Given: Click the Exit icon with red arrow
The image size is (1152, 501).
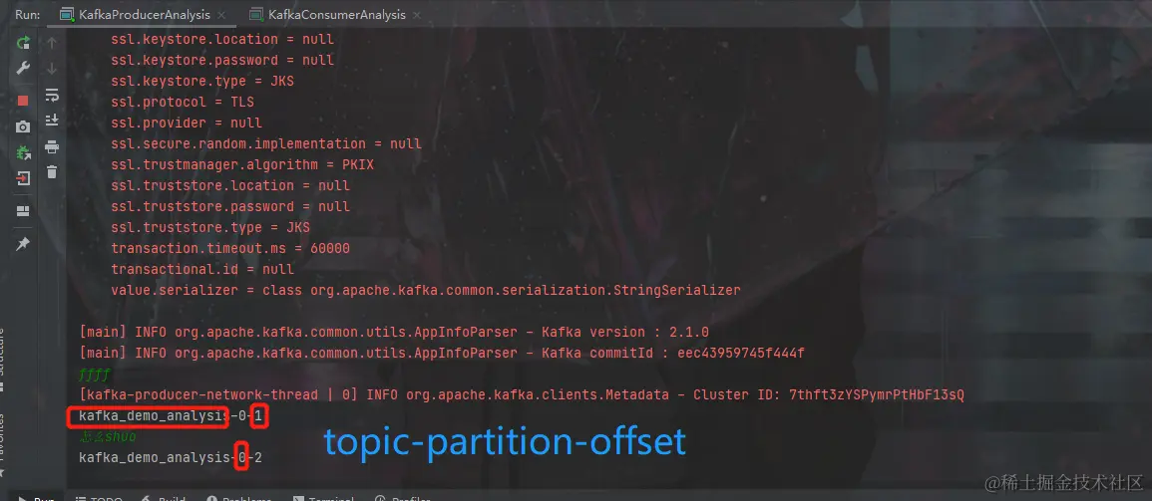Looking at the screenshot, I should pyautogui.click(x=24, y=178).
